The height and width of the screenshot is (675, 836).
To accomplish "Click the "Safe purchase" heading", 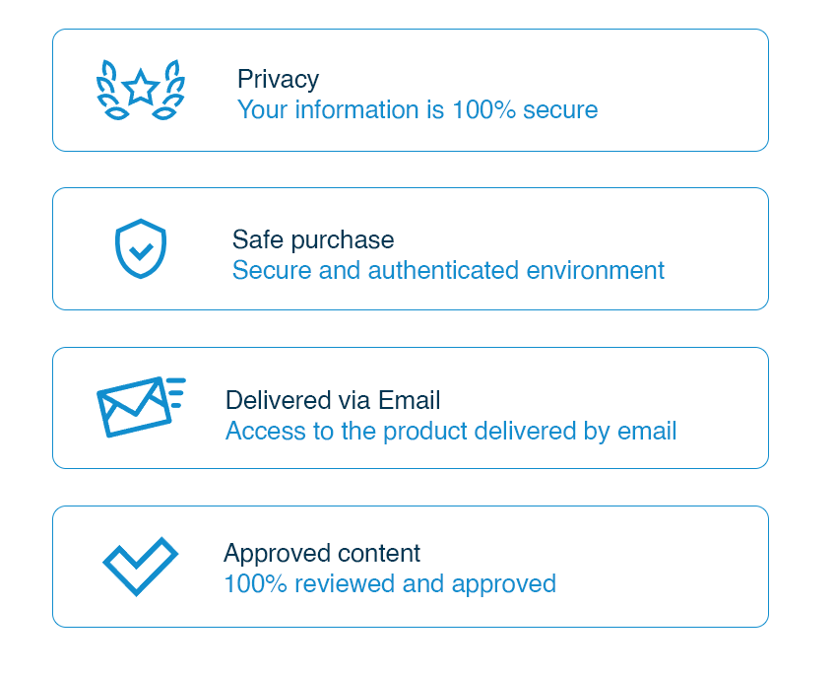I will tap(313, 239).
